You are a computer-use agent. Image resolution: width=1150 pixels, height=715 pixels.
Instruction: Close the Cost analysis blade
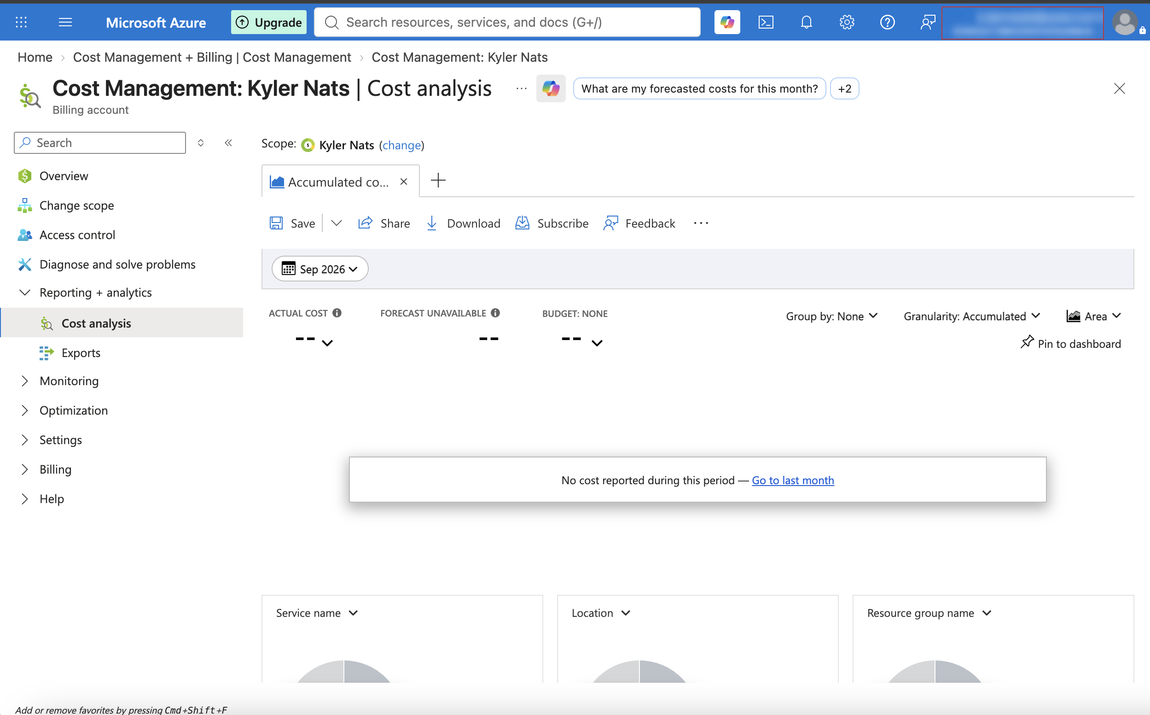click(1119, 88)
